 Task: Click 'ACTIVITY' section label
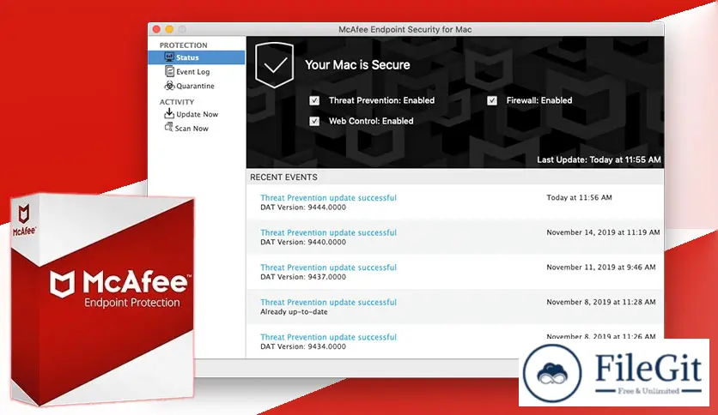[x=177, y=102]
